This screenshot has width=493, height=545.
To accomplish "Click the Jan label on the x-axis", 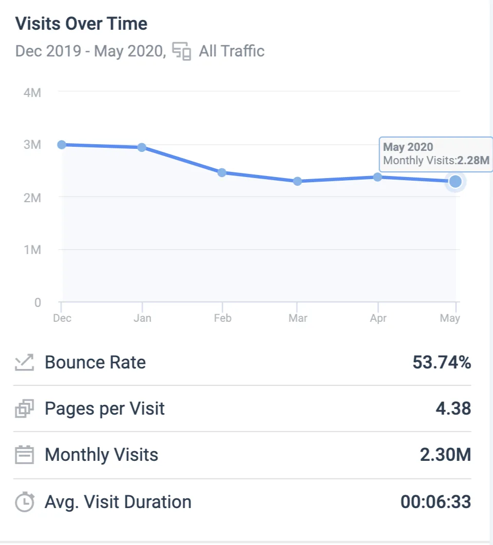I will pyautogui.click(x=143, y=318).
